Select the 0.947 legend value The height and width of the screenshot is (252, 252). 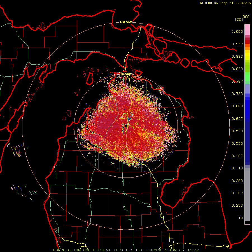click(x=237, y=44)
